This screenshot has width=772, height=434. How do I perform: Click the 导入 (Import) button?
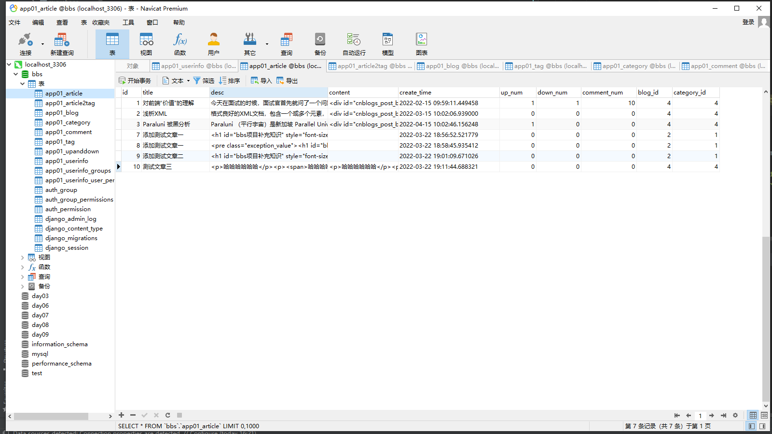point(262,81)
